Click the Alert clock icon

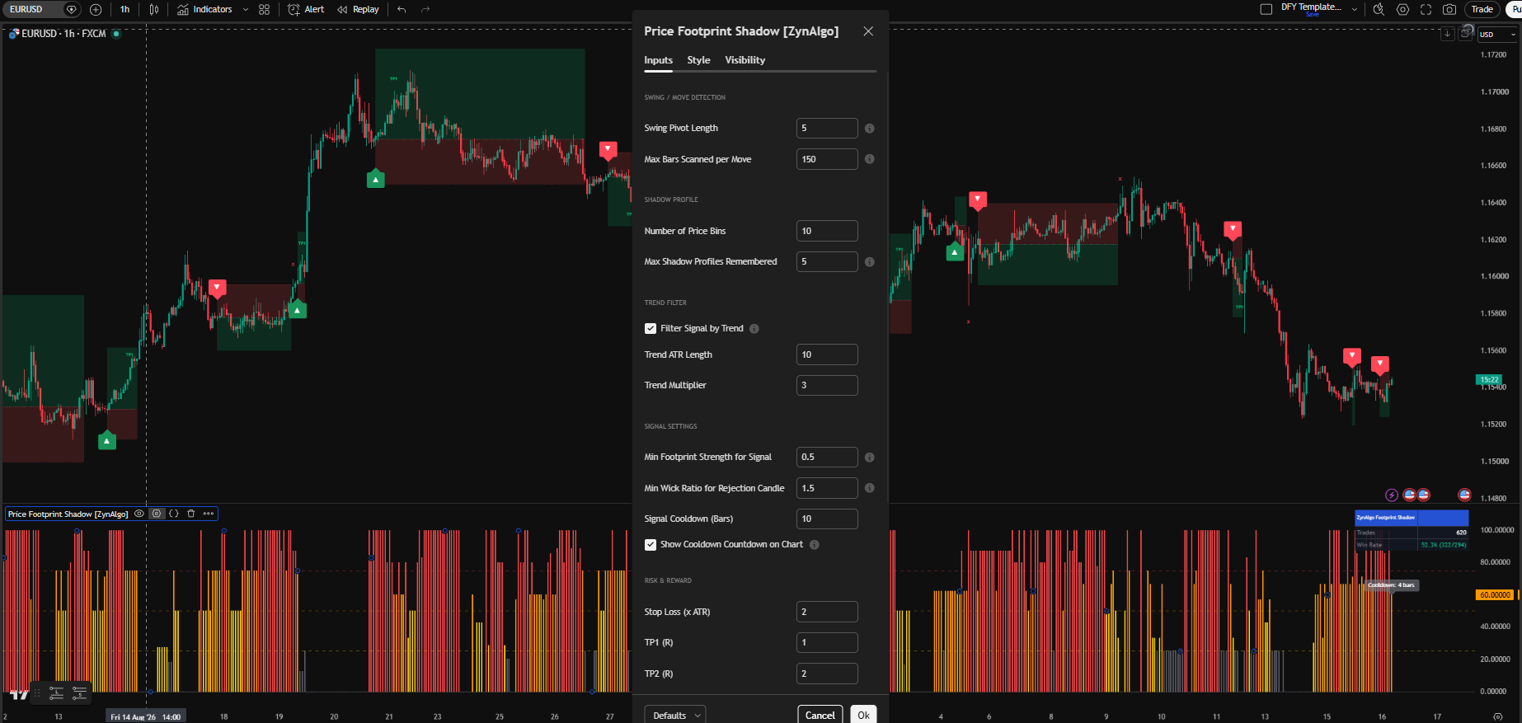294,9
